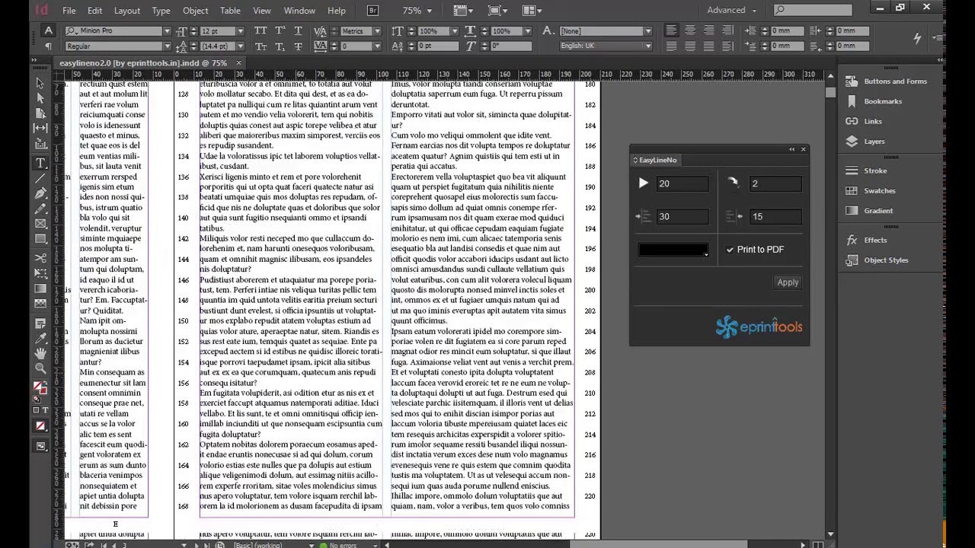Open the Type menu

[161, 11]
